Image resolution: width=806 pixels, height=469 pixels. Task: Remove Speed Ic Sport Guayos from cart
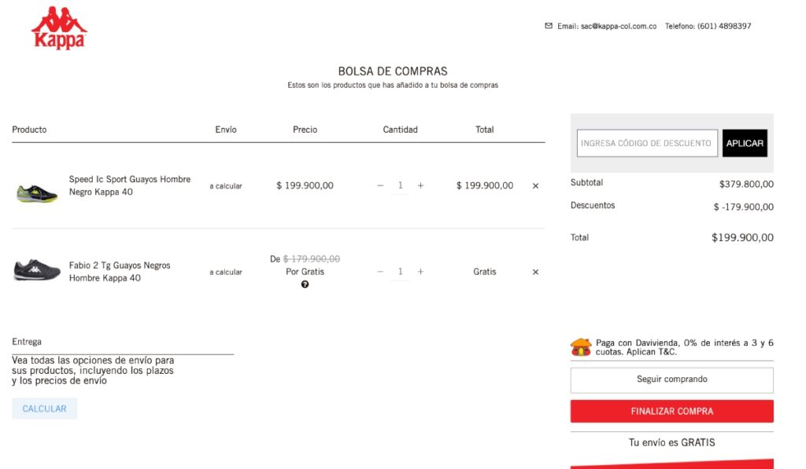coord(535,185)
